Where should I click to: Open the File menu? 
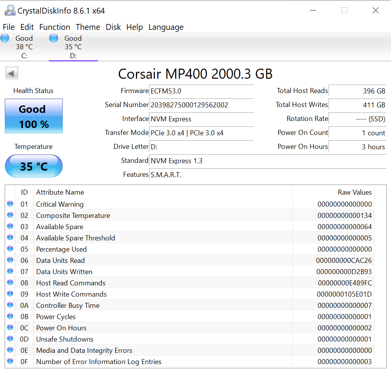(9, 27)
